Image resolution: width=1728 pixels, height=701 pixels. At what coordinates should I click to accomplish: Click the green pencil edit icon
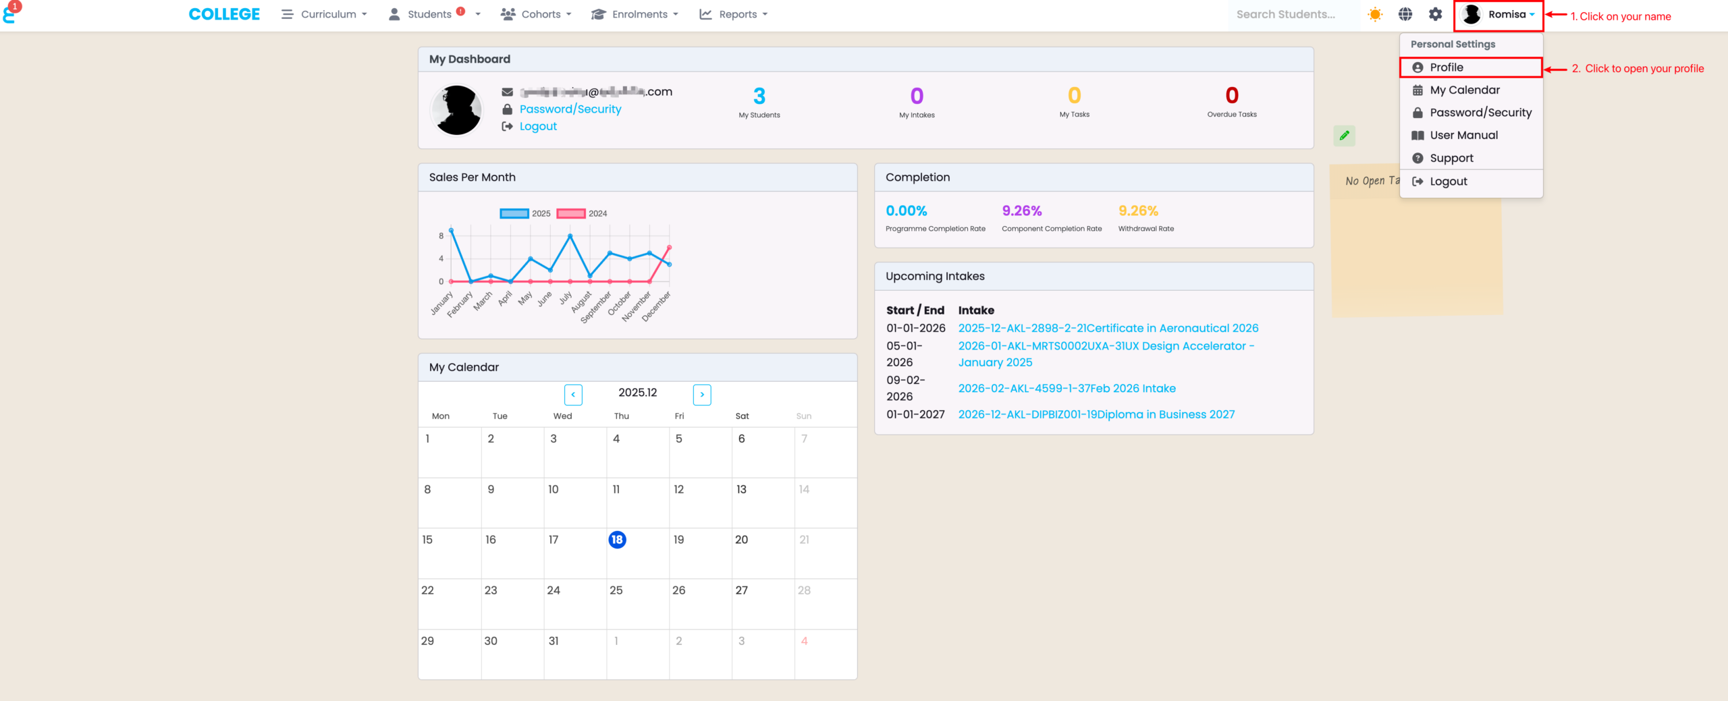[1344, 136]
